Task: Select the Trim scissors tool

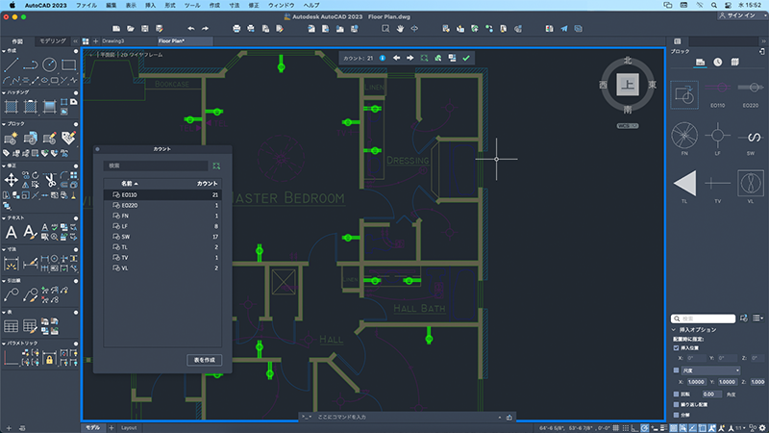Action: (51, 180)
